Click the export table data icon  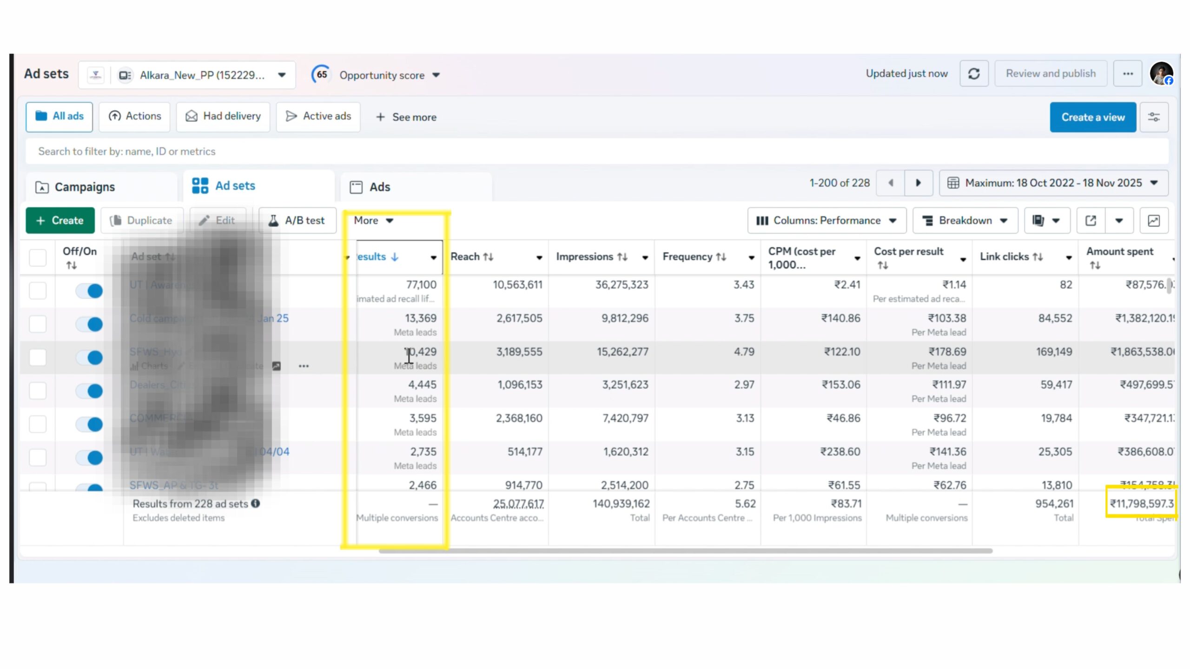point(1091,221)
